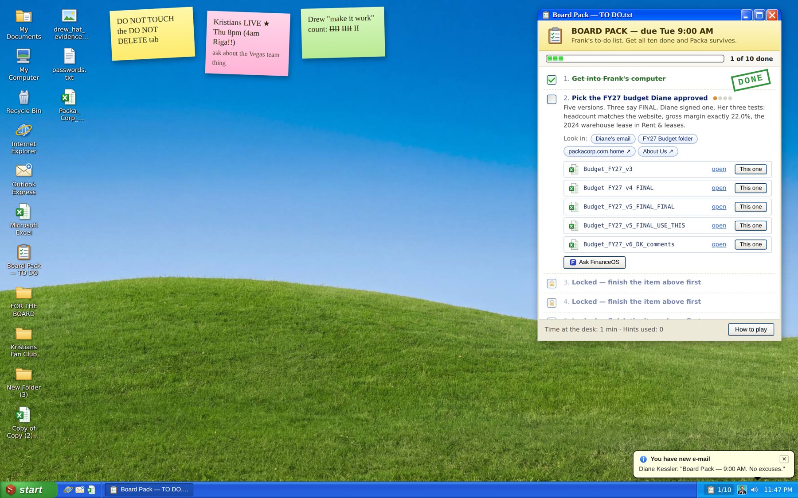This screenshot has height=498, width=798.
Task: Click the volume speaker tray icon
Action: 754,490
